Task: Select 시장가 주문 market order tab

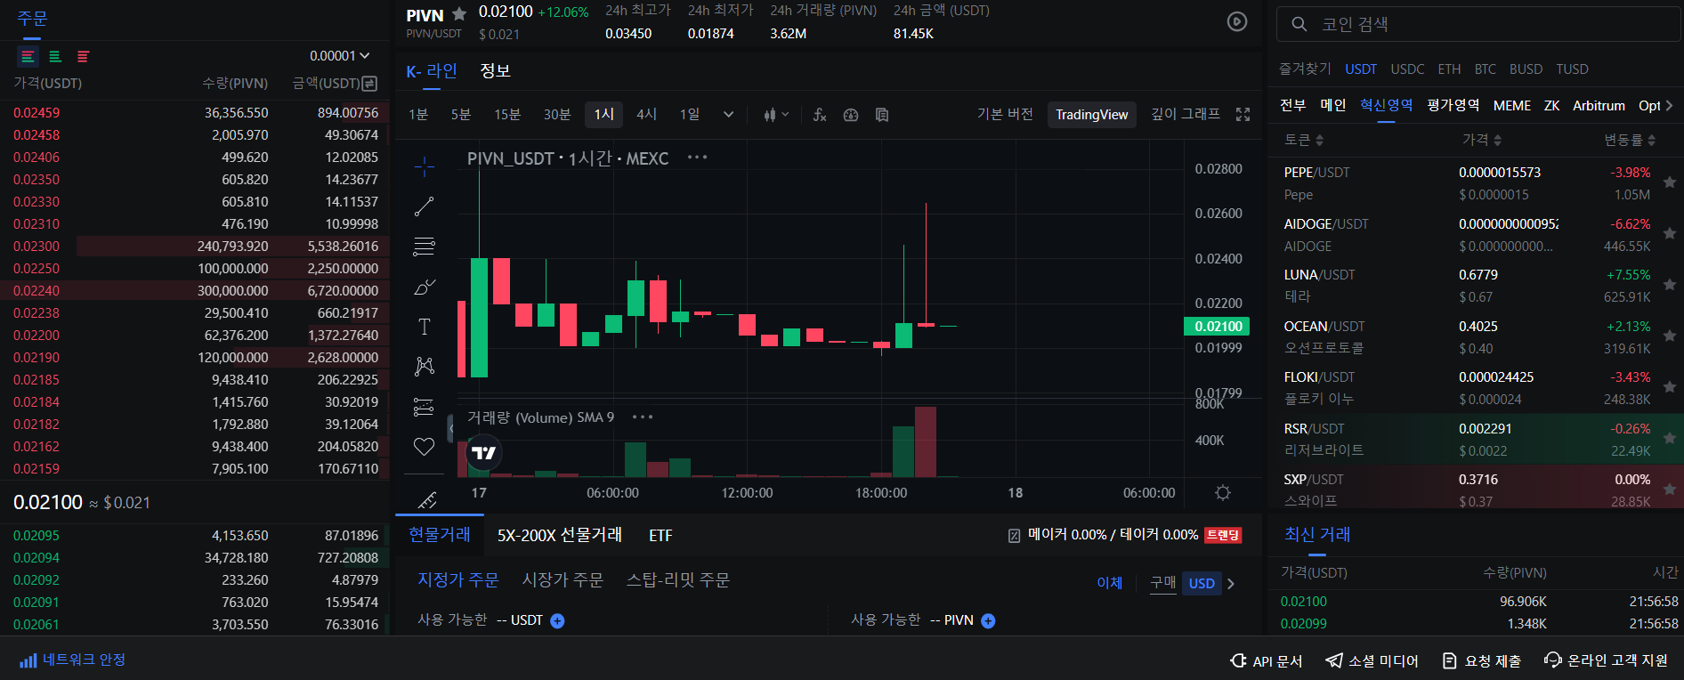Action: (x=563, y=580)
